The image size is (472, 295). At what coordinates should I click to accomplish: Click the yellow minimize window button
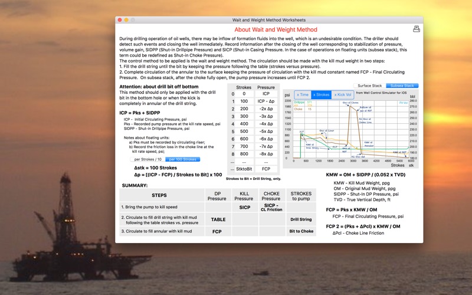point(126,20)
